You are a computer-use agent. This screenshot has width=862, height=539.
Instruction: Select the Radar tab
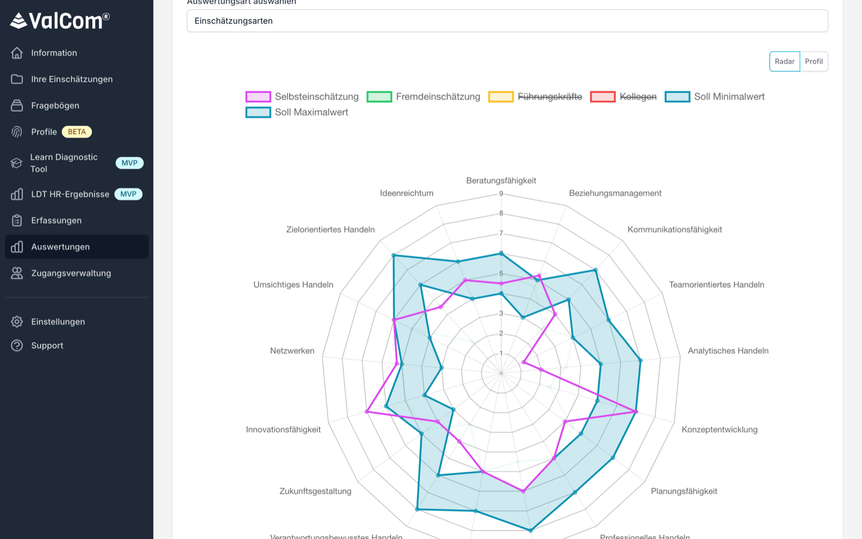(x=784, y=61)
